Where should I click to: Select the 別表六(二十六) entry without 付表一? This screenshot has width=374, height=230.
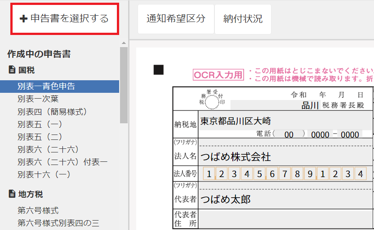[48, 149]
